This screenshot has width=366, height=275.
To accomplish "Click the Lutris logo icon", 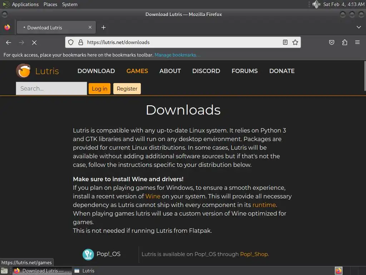I will click(23, 71).
